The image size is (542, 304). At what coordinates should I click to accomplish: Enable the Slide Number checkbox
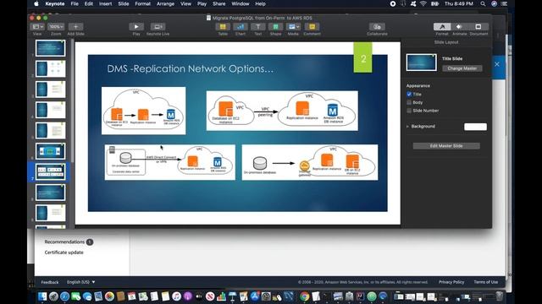pyautogui.click(x=409, y=111)
